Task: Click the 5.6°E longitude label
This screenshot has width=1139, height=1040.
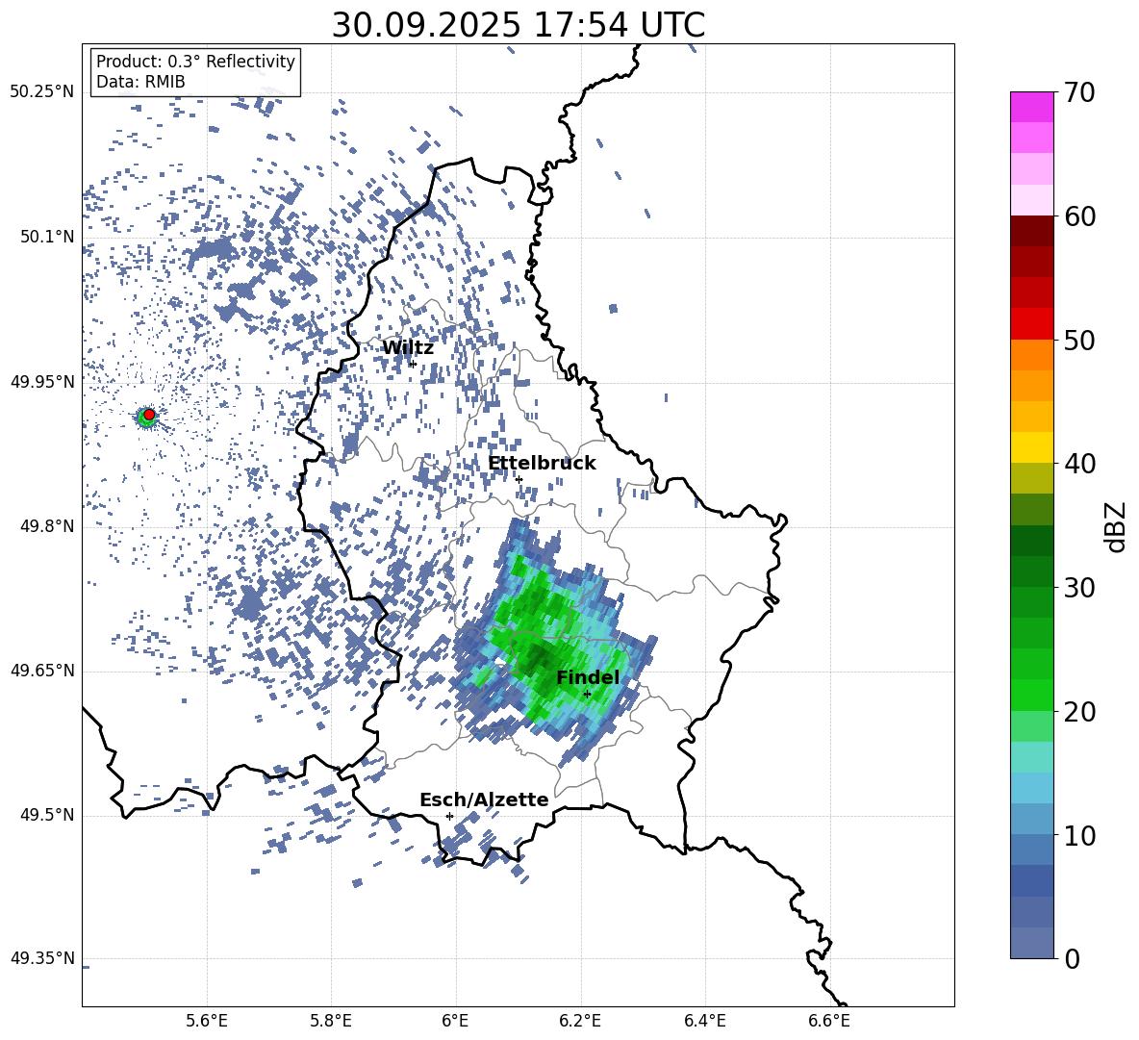Action: click(x=207, y=1021)
